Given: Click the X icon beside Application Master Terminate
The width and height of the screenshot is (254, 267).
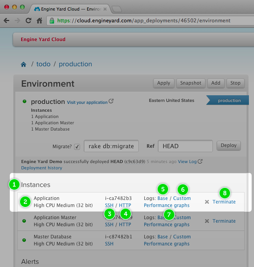Looking at the screenshot, I should coord(207,221).
